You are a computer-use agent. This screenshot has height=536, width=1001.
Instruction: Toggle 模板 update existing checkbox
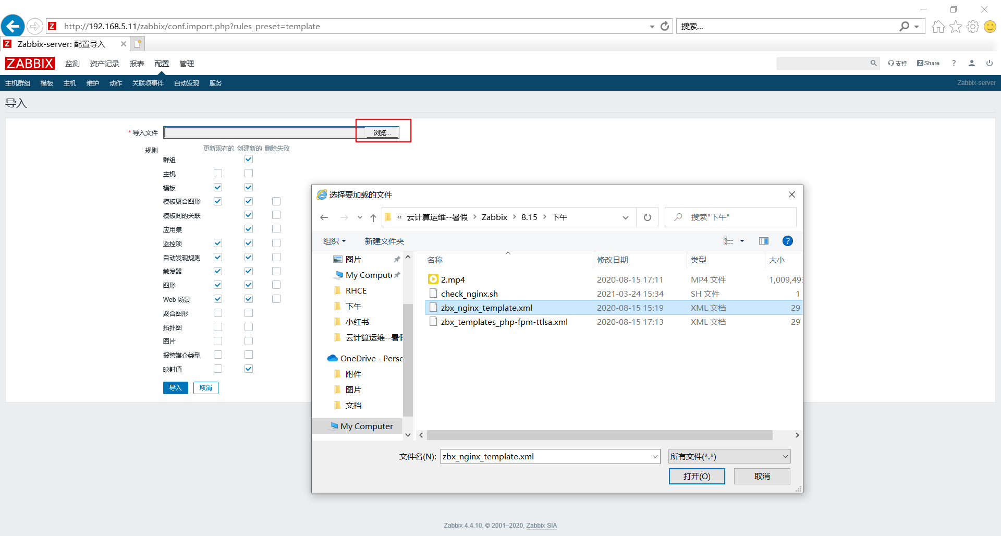218,187
